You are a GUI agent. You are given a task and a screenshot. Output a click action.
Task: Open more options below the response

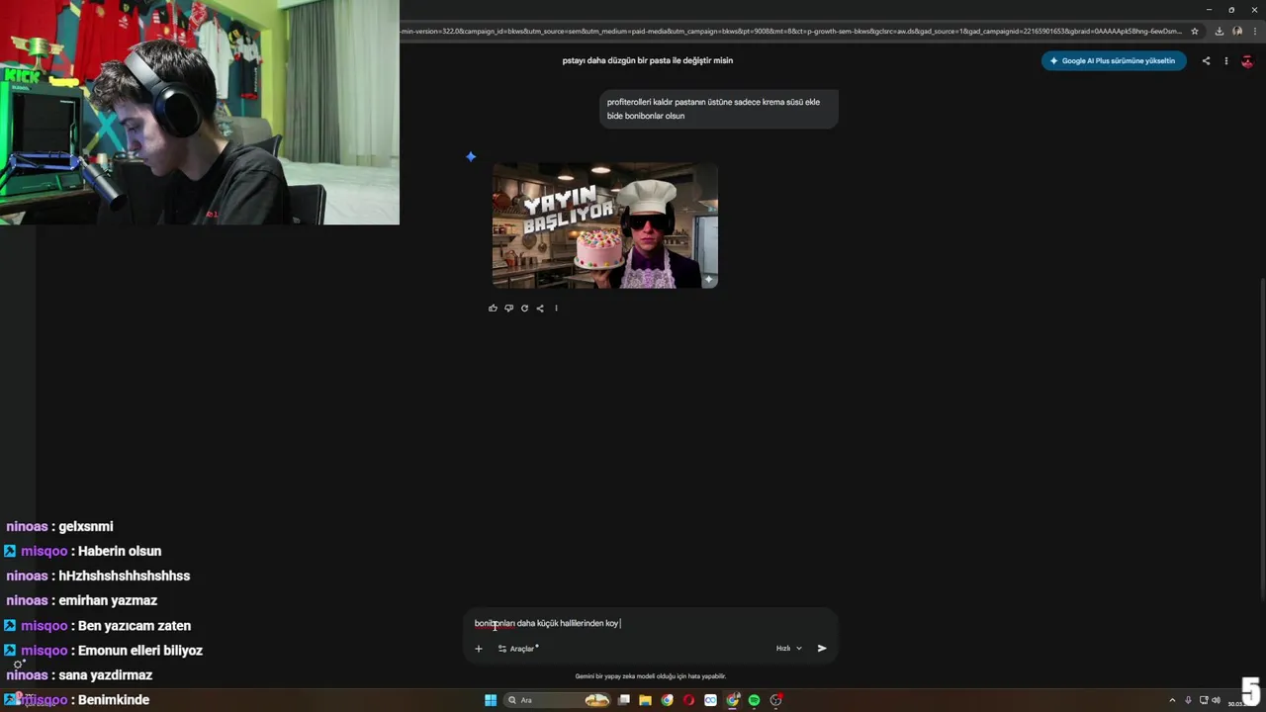556,308
